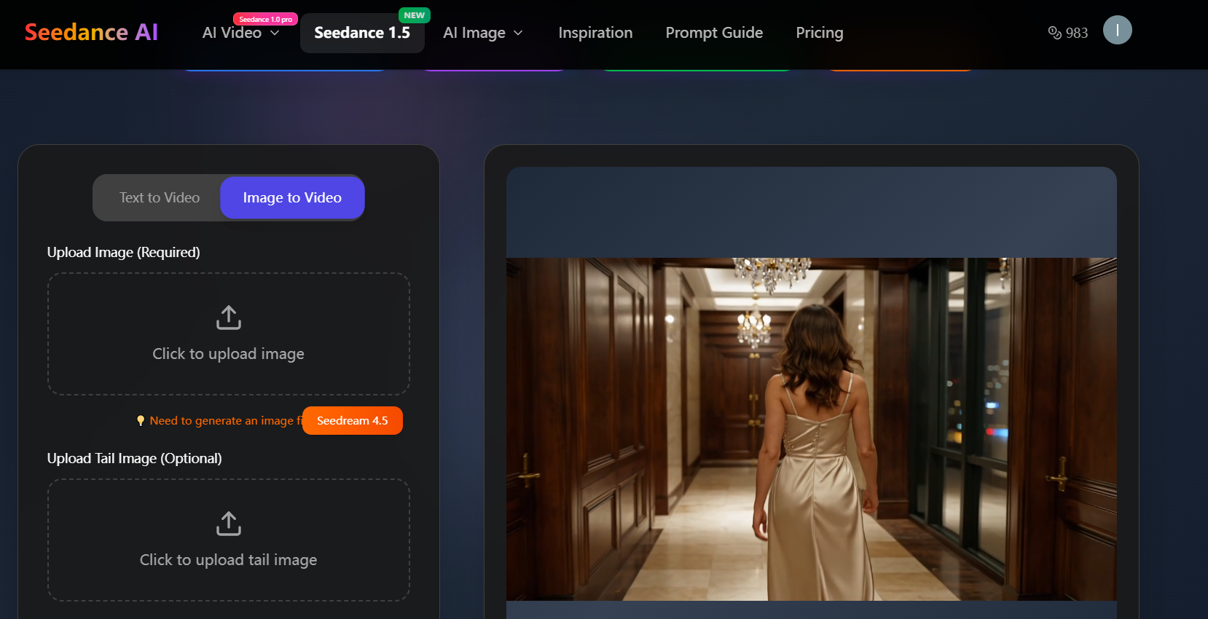Screen dimensions: 1208x619
Task: Click the upload arrow icon for required image
Action: coord(229,318)
